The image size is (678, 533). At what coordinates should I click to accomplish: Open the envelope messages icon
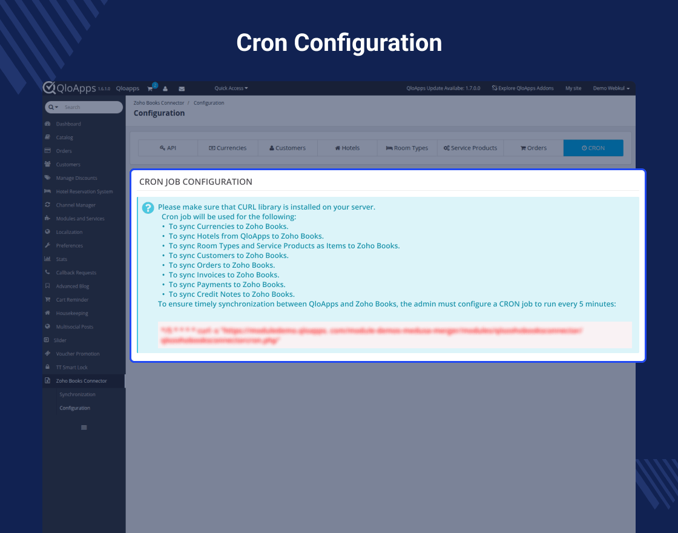[x=182, y=88]
